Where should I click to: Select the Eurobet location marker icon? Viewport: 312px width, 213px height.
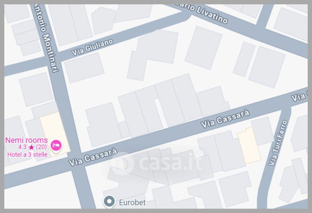109,201
